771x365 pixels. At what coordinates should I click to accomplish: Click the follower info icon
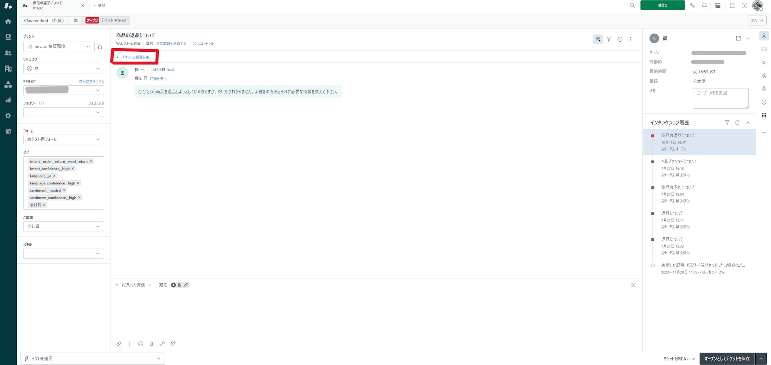(x=42, y=103)
